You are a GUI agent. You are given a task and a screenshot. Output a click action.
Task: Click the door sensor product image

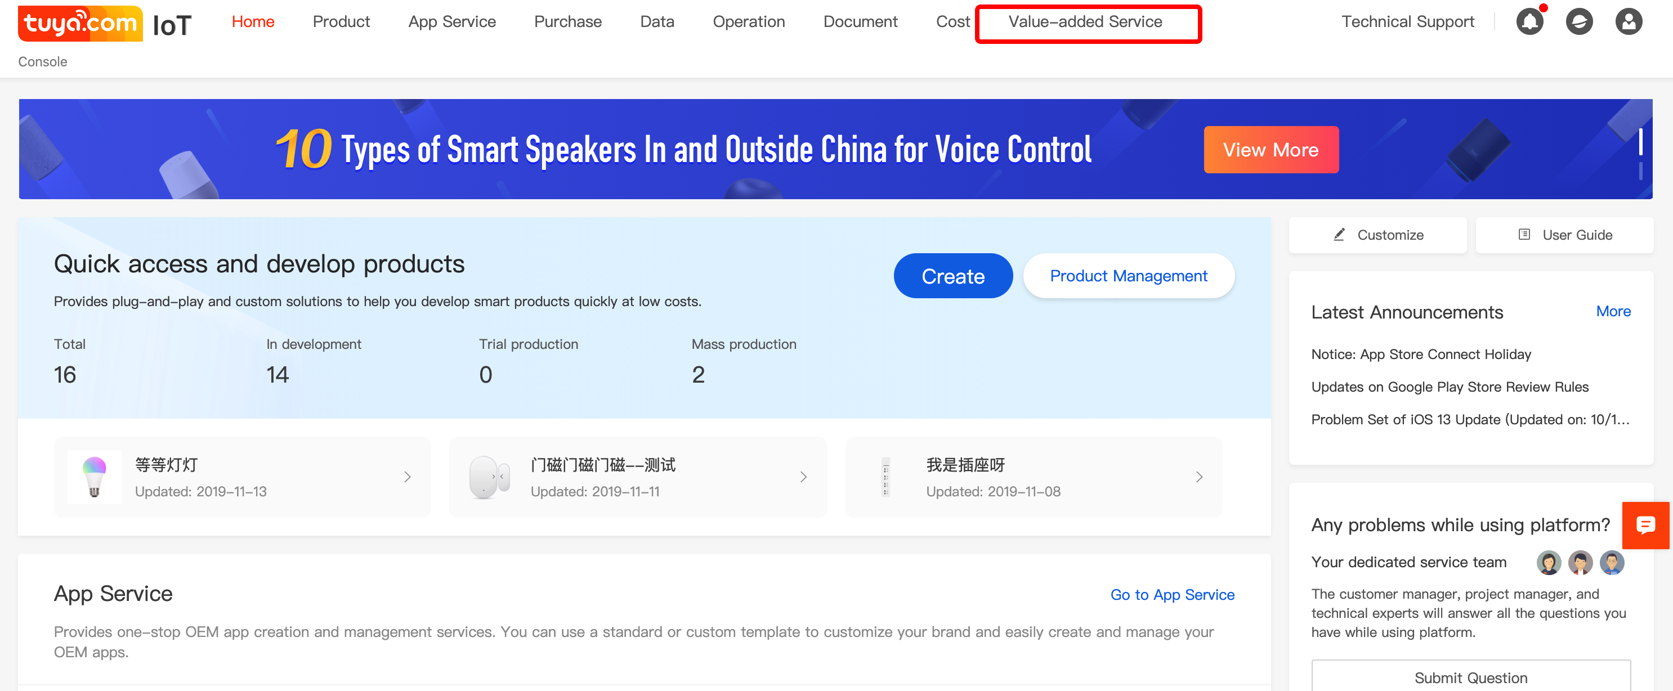coord(489,477)
